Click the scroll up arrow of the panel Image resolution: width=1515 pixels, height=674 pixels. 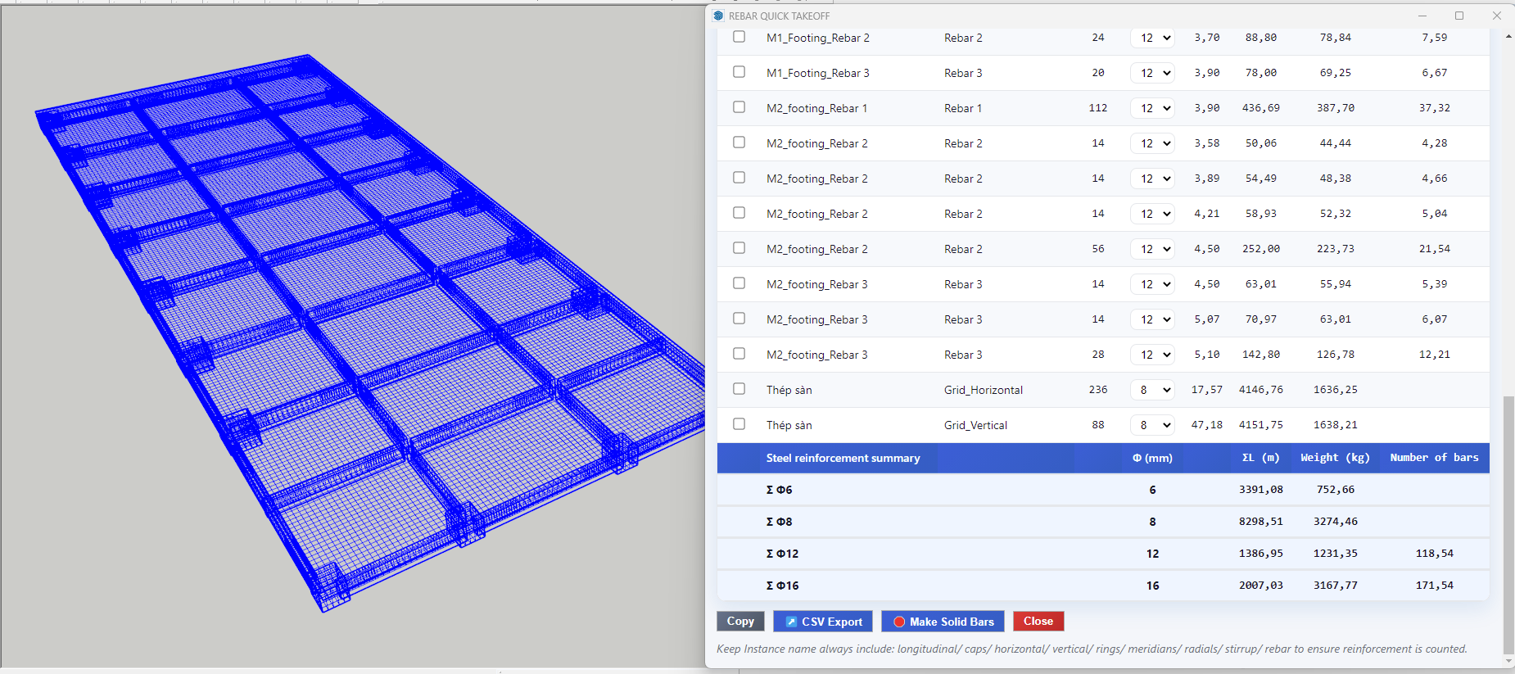1508,37
